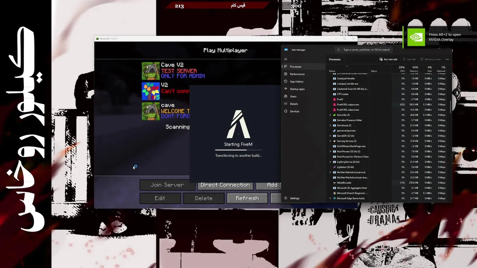Click the Join Server button in Minecraft
Image resolution: width=477 pixels, height=268 pixels.
coord(167,185)
